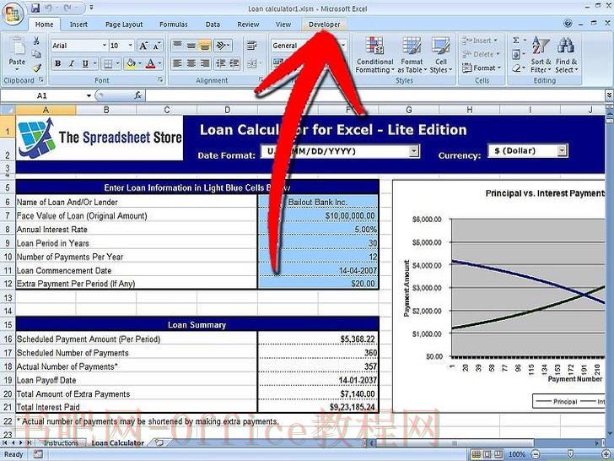Click the Redo arrow in Quick Access

point(67,8)
